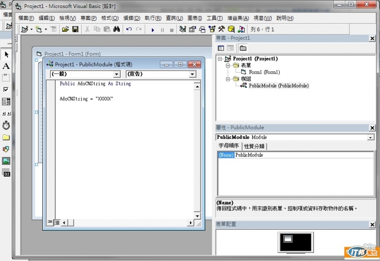The image size is (380, 261).
Task: Select the HScrollBar tool in toolbox
Action: click(x=6, y=113)
